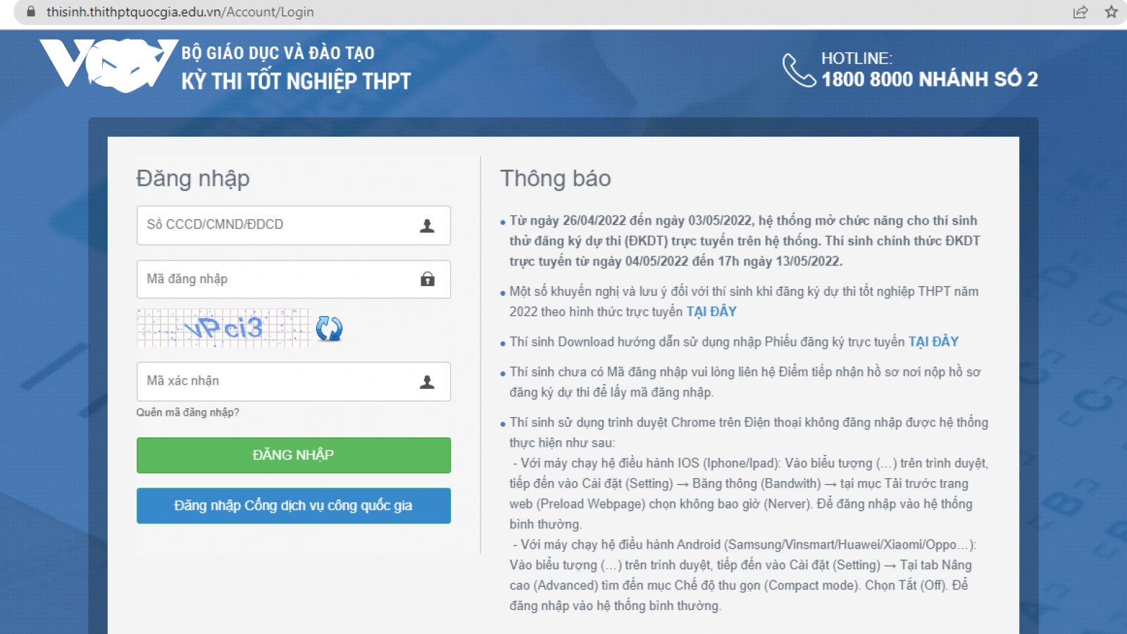Select the Mã xác nhận captcha input

[275, 382]
